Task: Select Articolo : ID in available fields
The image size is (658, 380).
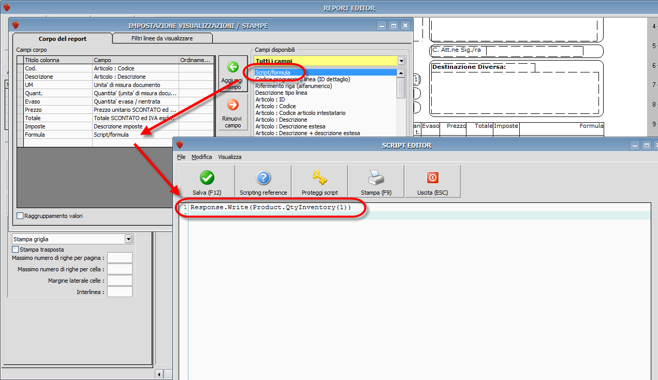Action: [x=325, y=99]
